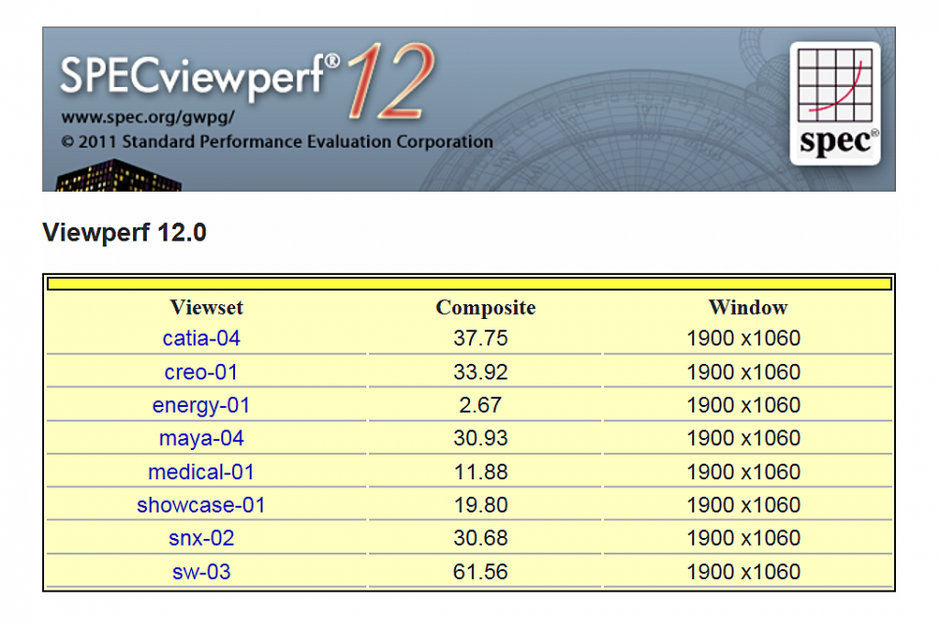This screenshot has height=626, width=940.
Task: Select the Window column header
Action: tap(747, 307)
